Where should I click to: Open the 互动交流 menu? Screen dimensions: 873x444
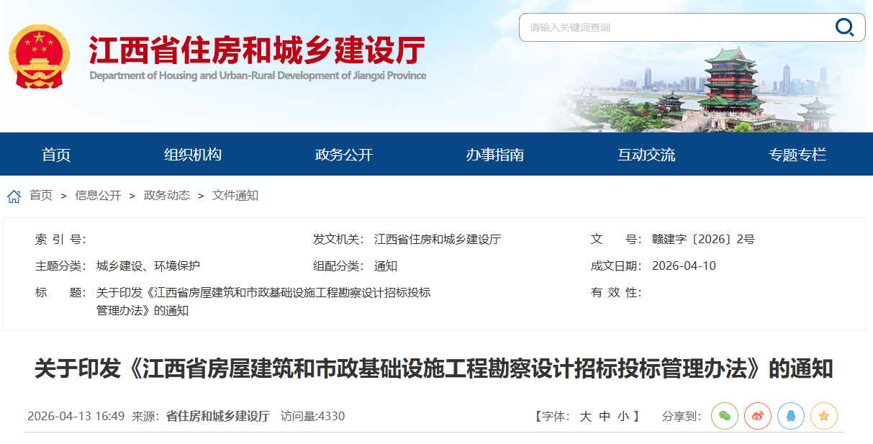pyautogui.click(x=647, y=153)
